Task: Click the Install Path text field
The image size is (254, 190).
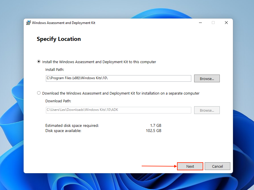Action: coord(118,78)
